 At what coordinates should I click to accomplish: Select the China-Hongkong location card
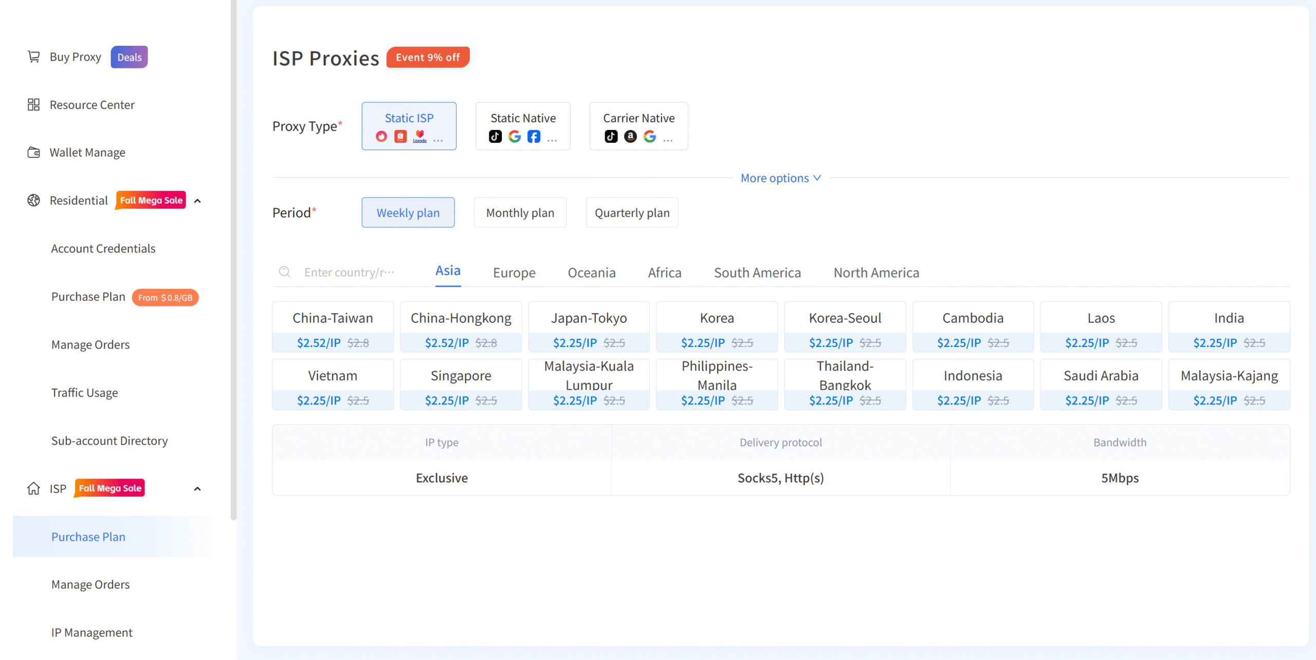point(461,327)
